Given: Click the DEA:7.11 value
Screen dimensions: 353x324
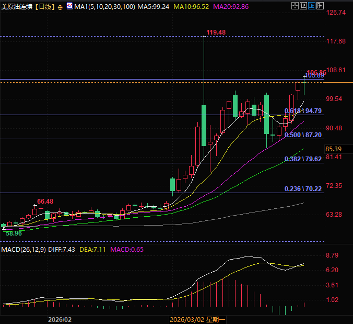Looking at the screenshot, I should 92,250.
